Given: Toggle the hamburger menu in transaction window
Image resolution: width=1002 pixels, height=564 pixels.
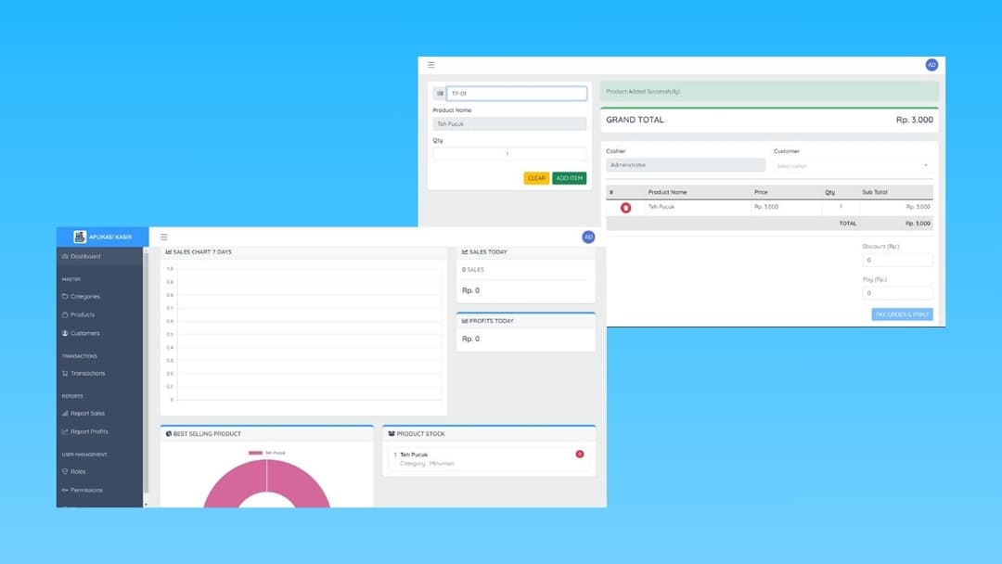Looking at the screenshot, I should pos(431,65).
